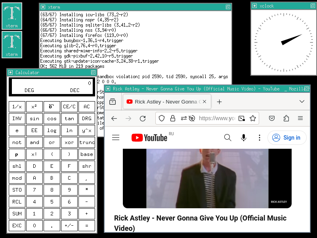Recall memory with the RCL key
This screenshot has width=317, height=238.
[17, 202]
